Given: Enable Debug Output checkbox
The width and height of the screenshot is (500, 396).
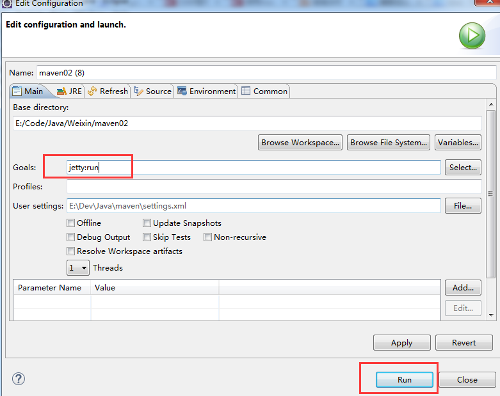Looking at the screenshot, I should pyautogui.click(x=70, y=237).
